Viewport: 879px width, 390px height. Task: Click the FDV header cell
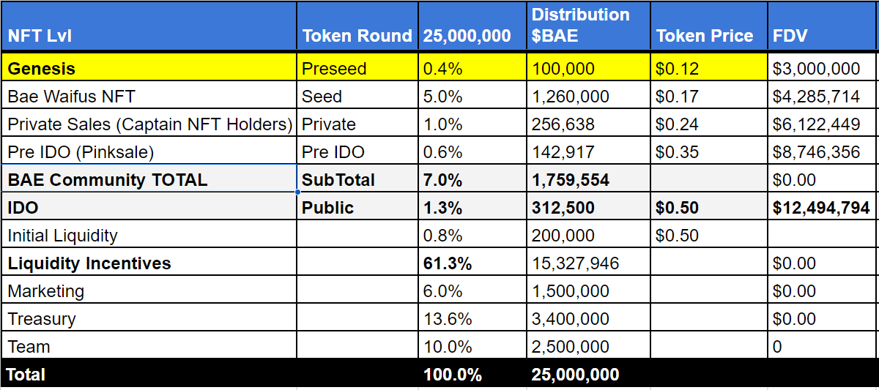click(823, 27)
